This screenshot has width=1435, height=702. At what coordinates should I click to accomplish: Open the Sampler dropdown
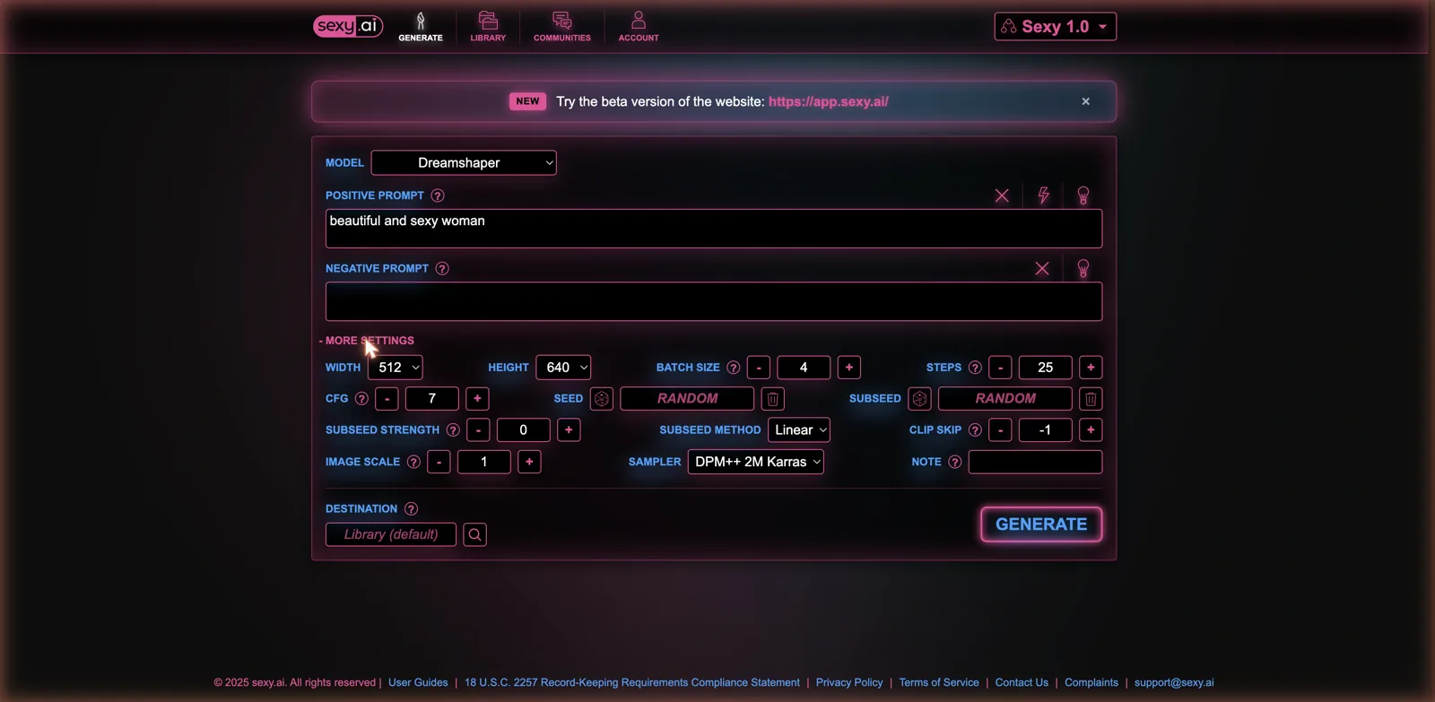756,462
